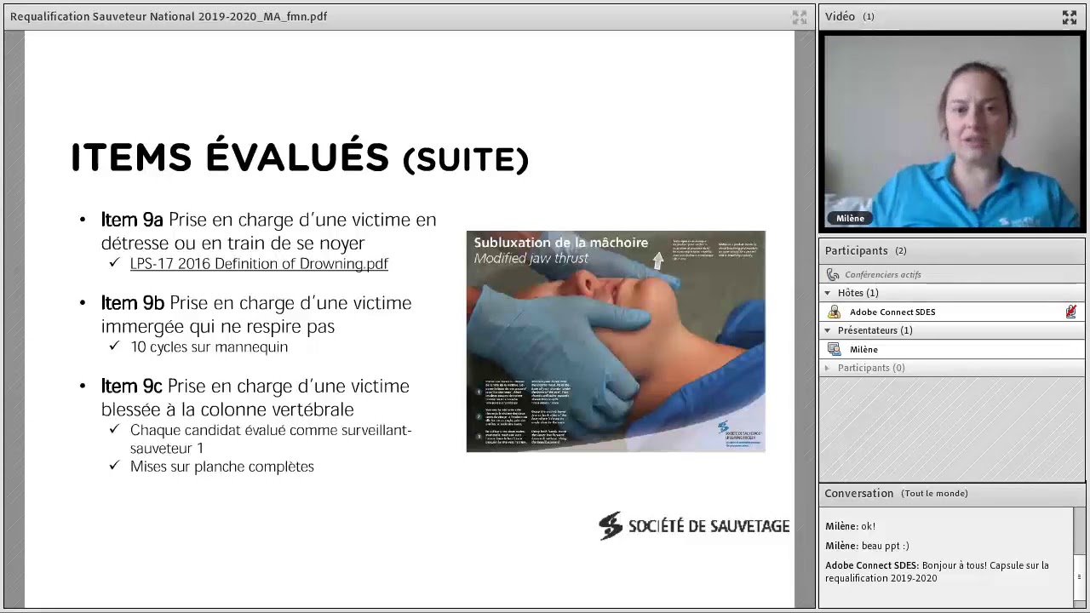The height and width of the screenshot is (613, 1090).
Task: Expand the Participants (0) group
Action: pyautogui.click(x=827, y=368)
